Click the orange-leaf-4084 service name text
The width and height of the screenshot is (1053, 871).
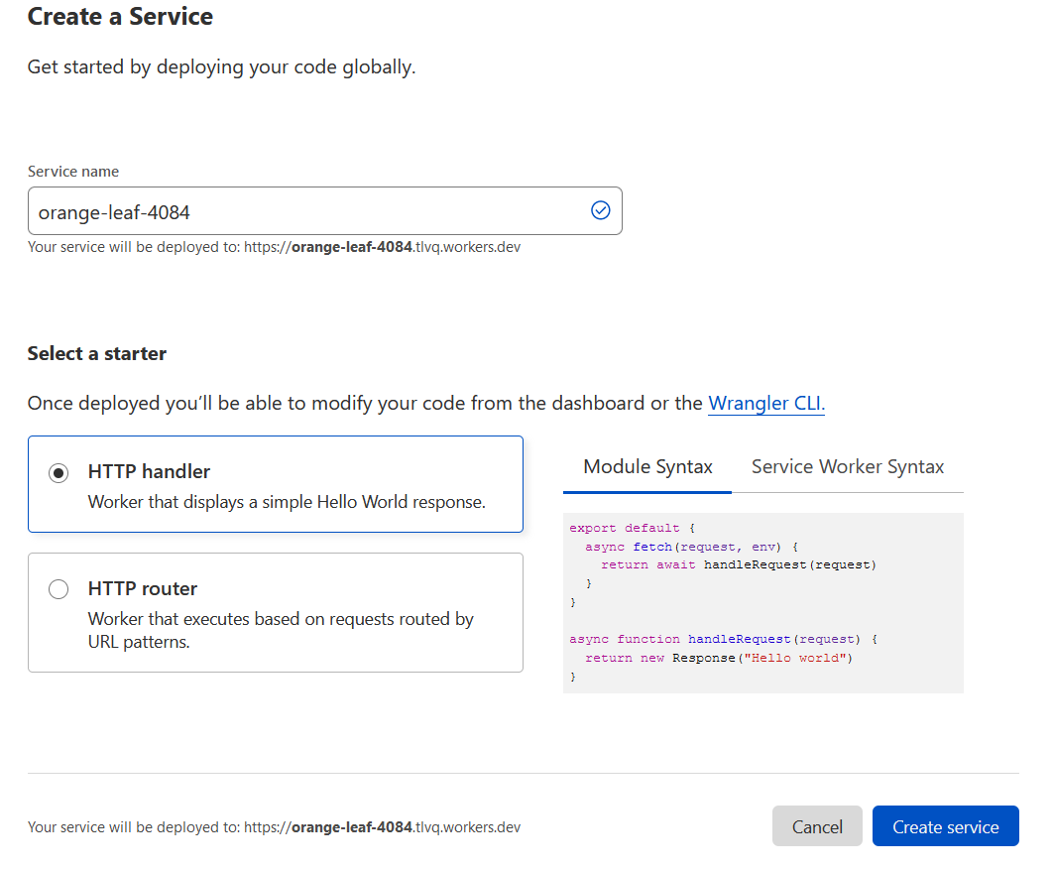(112, 210)
